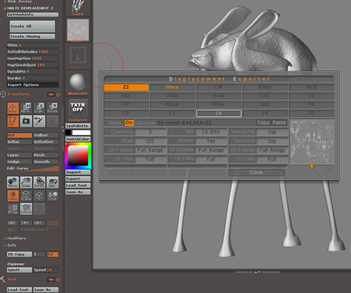351x293 pixels.
Task: Toggle the Pt Sel icon
Action: click(13, 209)
